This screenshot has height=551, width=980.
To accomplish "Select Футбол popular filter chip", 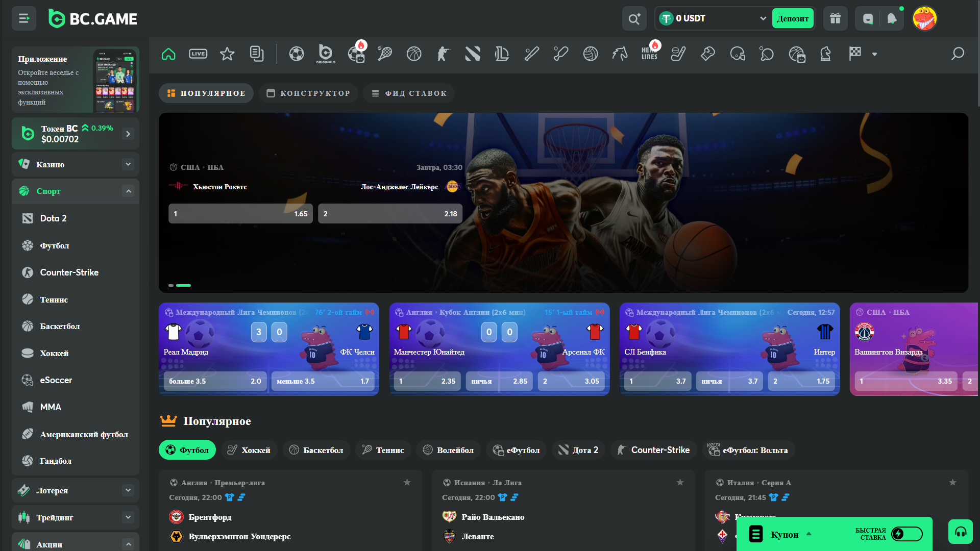I will [x=187, y=450].
